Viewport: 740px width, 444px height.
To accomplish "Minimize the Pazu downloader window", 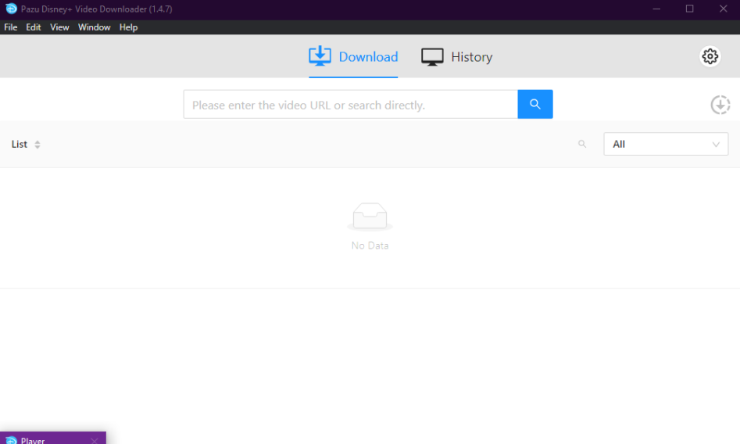I will (x=656, y=9).
